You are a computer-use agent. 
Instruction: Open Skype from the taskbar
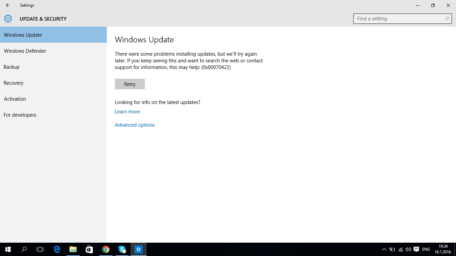[122, 249]
